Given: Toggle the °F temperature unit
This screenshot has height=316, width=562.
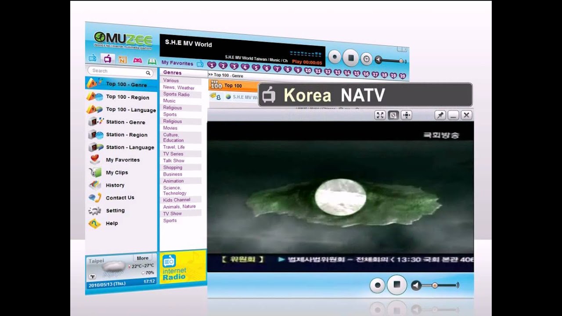Looking at the screenshot, I should pos(93,276).
